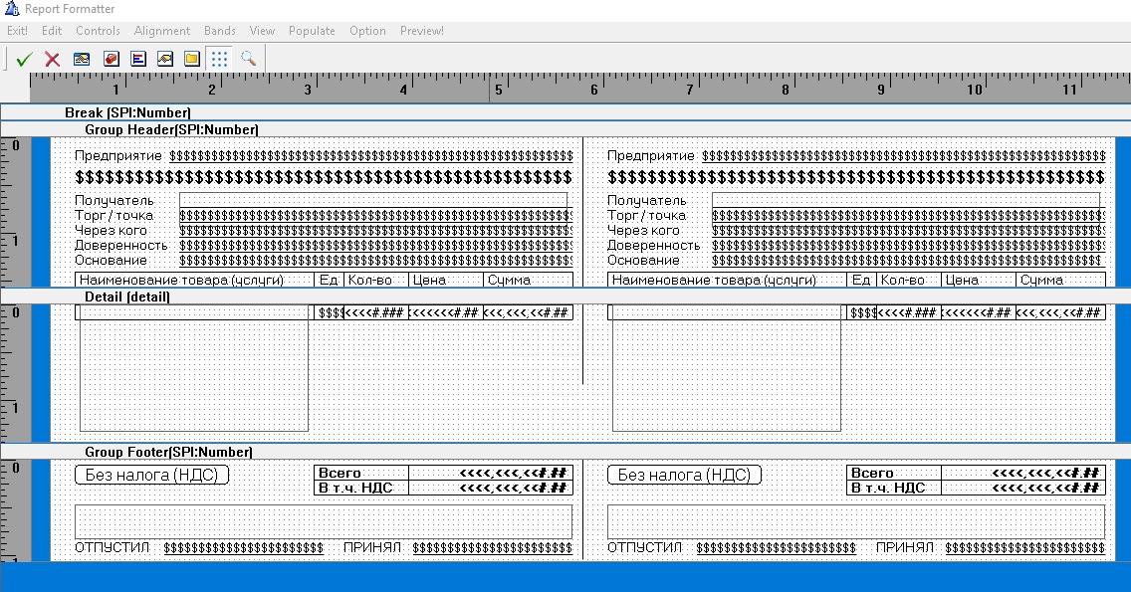
Task: Open the Populate menu
Action: (x=312, y=31)
